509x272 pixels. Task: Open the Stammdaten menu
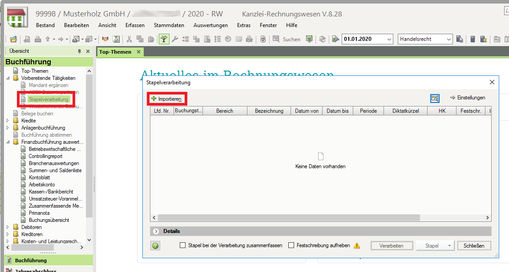click(x=169, y=25)
